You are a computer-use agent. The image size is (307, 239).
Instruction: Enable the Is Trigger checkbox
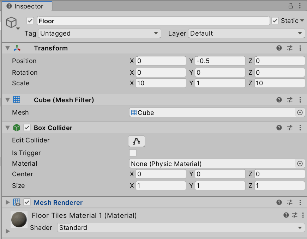(x=133, y=153)
